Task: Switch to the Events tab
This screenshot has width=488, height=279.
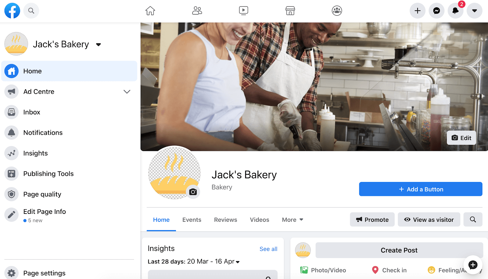Action: tap(192, 220)
